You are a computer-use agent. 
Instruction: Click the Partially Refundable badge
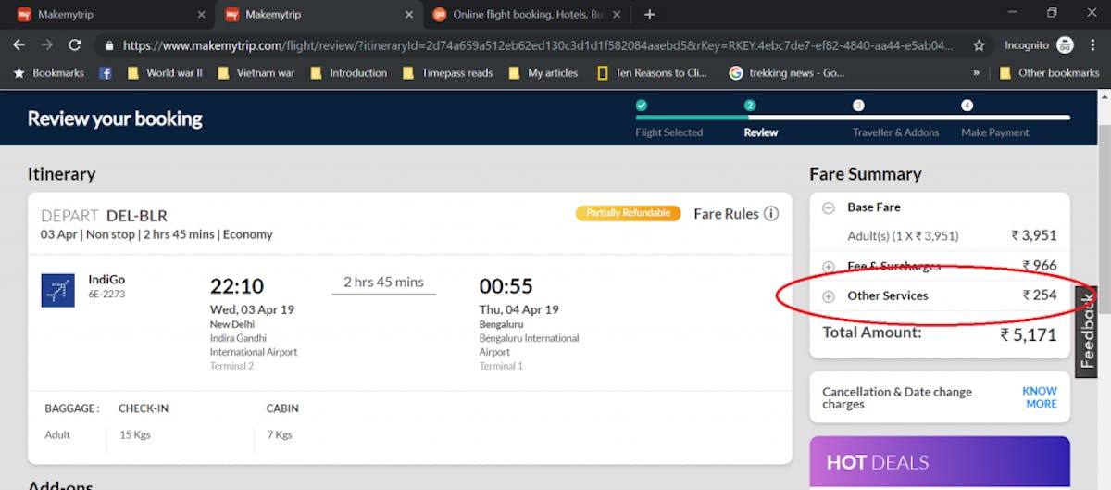[x=628, y=213]
